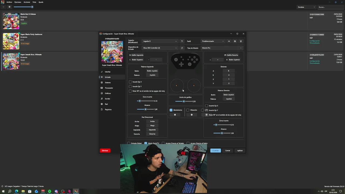
Task: Enable the Entrada Global checkbox
Action: [129, 143]
